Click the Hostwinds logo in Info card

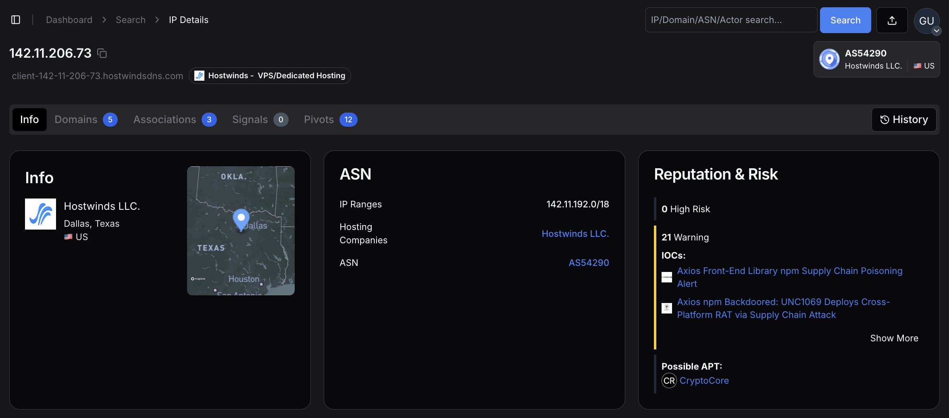(40, 214)
